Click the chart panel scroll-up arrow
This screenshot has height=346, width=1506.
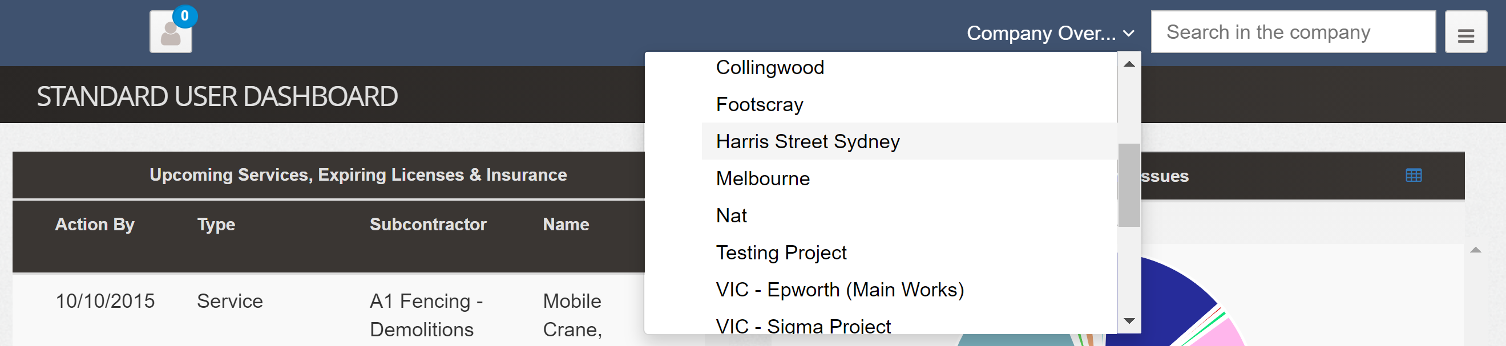tap(1475, 250)
